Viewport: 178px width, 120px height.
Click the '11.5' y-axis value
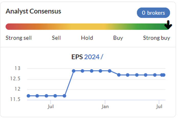click(x=15, y=99)
